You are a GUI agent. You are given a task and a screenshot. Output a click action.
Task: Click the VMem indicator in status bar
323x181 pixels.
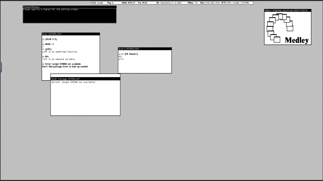(x=193, y=3)
